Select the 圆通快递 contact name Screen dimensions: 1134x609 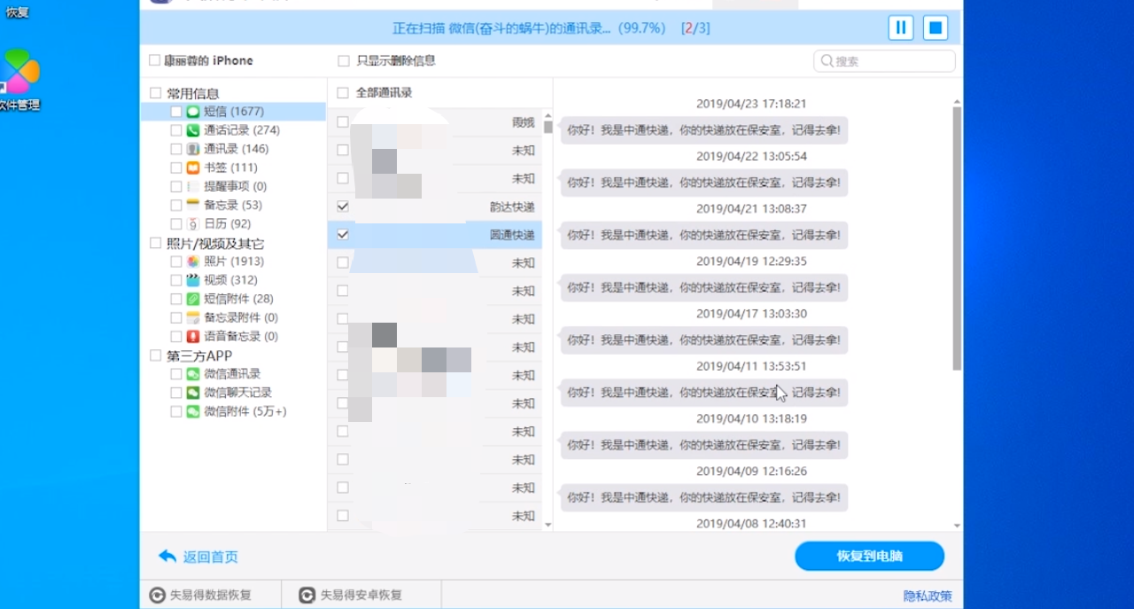(512, 235)
